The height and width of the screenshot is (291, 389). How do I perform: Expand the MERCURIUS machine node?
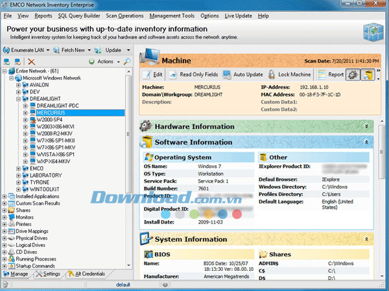(x=25, y=113)
